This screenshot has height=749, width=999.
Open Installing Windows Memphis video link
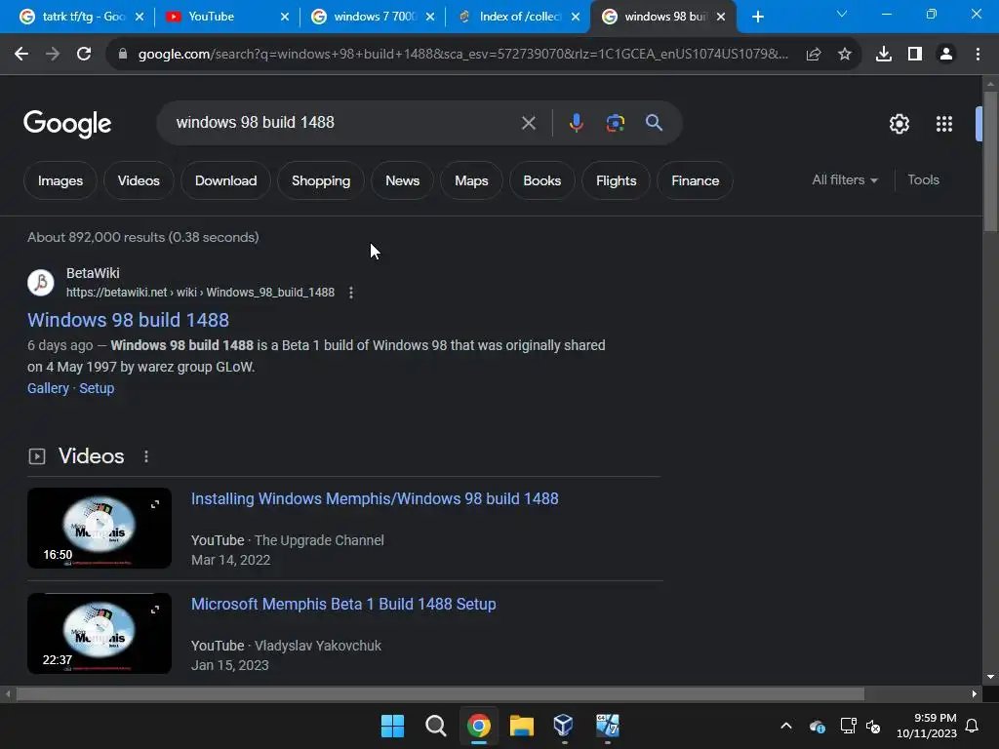[x=375, y=498]
